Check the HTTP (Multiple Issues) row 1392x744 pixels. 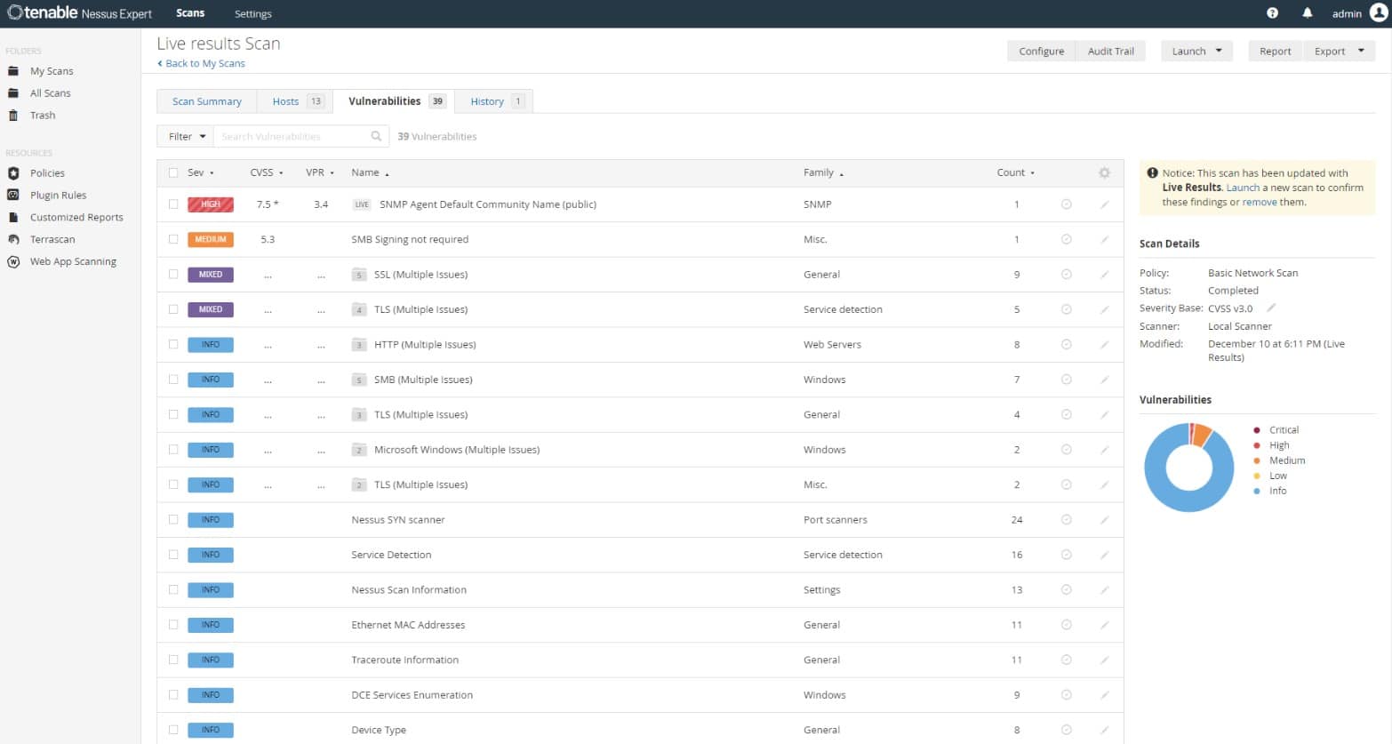(173, 345)
